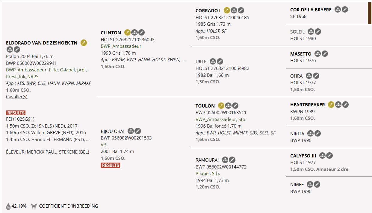The width and height of the screenshot is (372, 213).
Task: Click the edit pencil icon beside Urte
Action: (220, 61)
